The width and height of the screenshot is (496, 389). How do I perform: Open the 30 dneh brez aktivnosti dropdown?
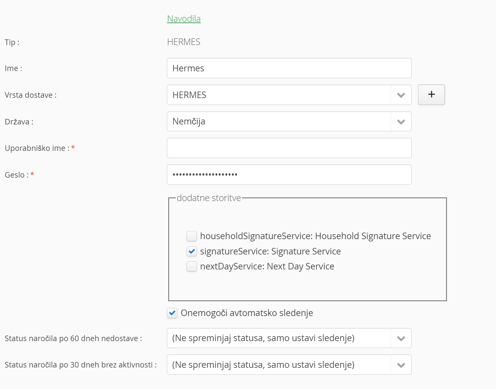pyautogui.click(x=289, y=365)
